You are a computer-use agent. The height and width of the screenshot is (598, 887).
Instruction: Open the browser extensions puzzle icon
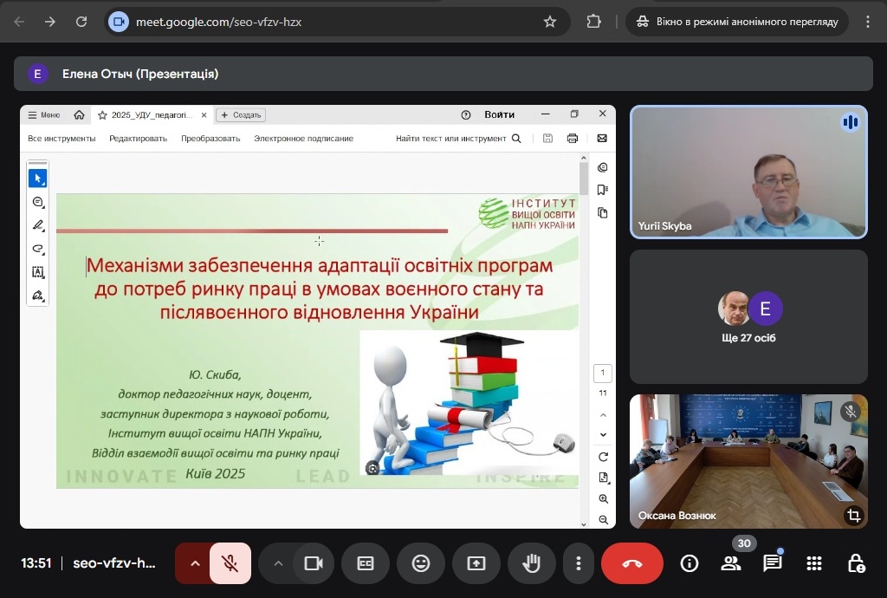593,22
